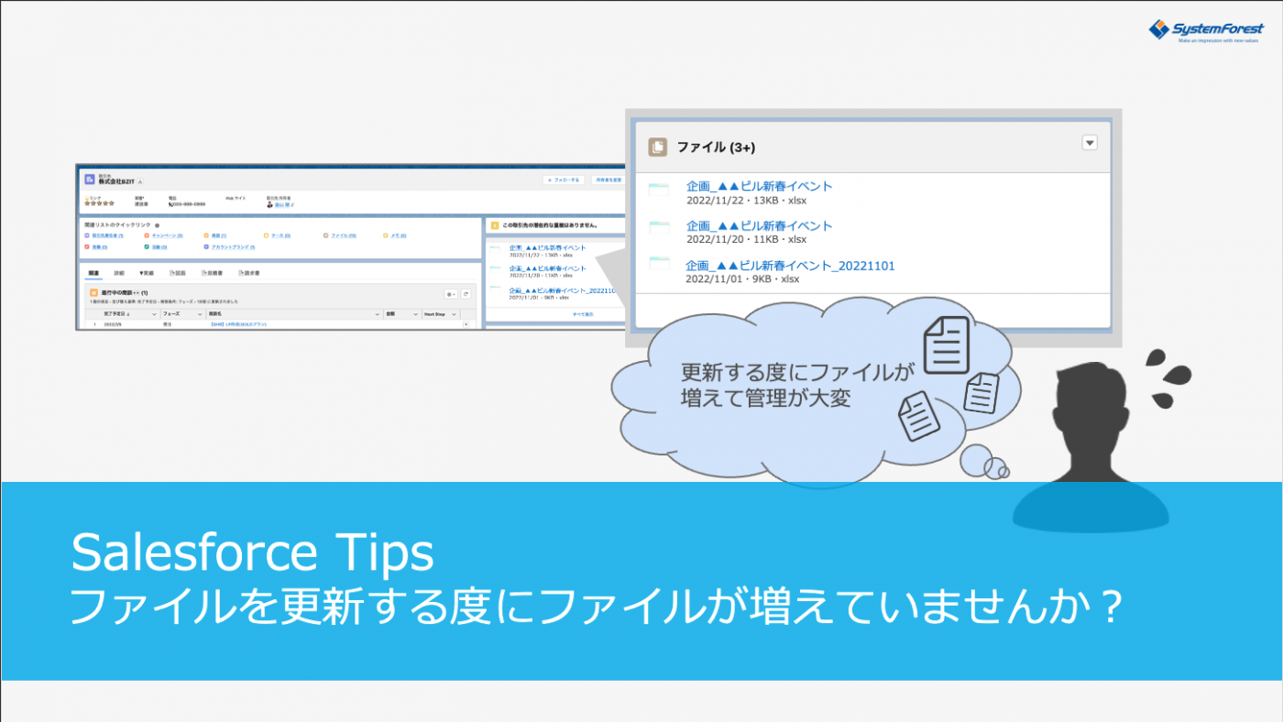Screen dimensions: 1283x722
Task: Open the opportunity name link in the 受注 row
Action: pyautogui.click(x=239, y=324)
